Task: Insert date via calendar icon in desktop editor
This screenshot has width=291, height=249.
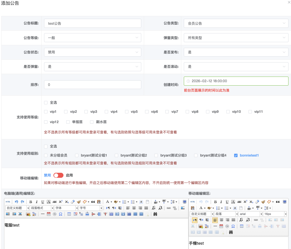Action: [x=48, y=214]
